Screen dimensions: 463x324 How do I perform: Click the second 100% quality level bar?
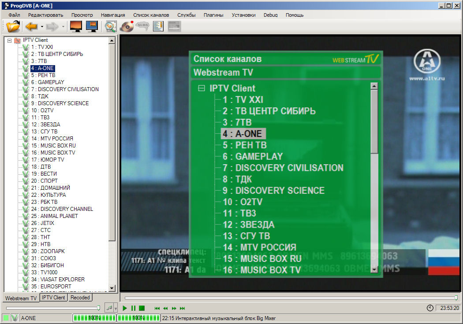[138, 318]
